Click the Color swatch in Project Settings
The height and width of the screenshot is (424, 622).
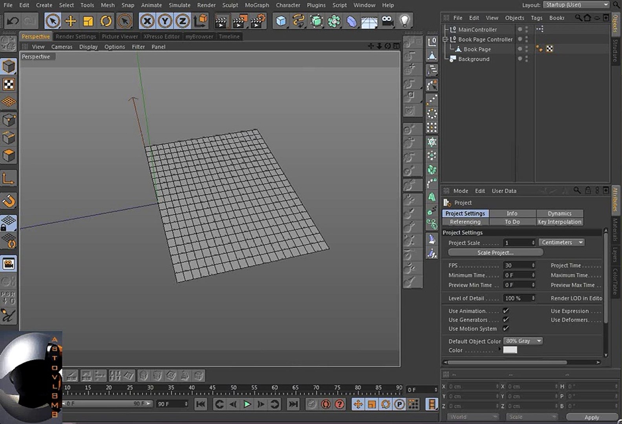pyautogui.click(x=510, y=350)
